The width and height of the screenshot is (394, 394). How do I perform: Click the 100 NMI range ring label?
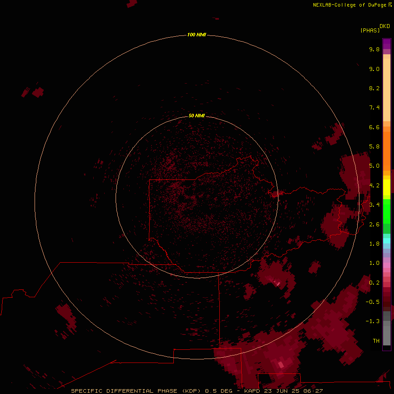pos(197,35)
